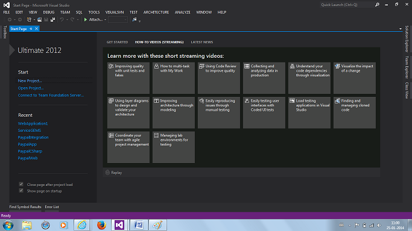
Task: Click the Quick Launch search magnifier icon
Action: [377, 5]
